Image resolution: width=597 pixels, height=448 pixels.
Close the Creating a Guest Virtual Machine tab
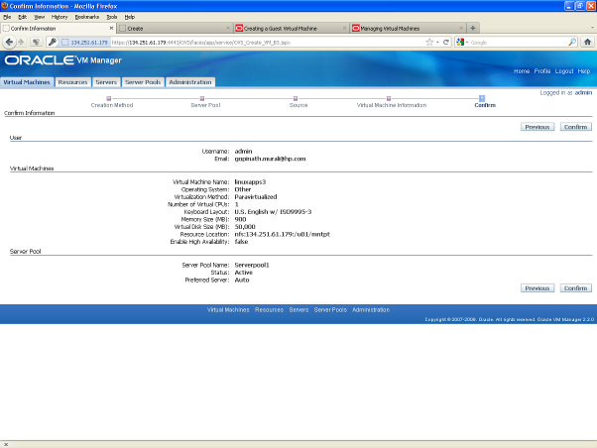click(344, 28)
